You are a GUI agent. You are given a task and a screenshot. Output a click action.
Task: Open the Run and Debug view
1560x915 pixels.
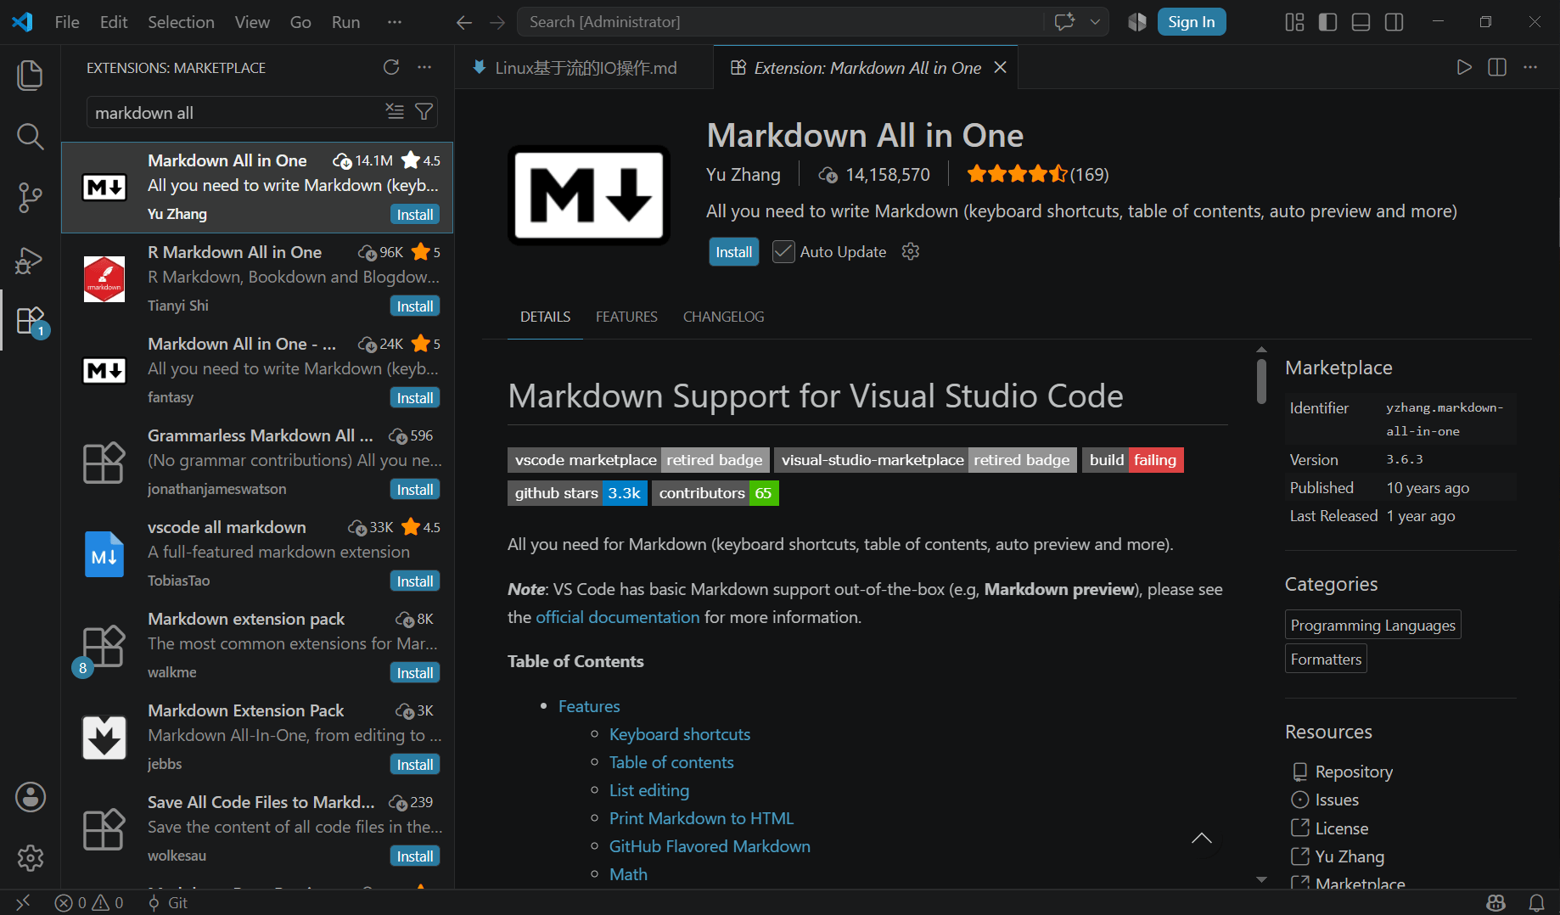(31, 261)
